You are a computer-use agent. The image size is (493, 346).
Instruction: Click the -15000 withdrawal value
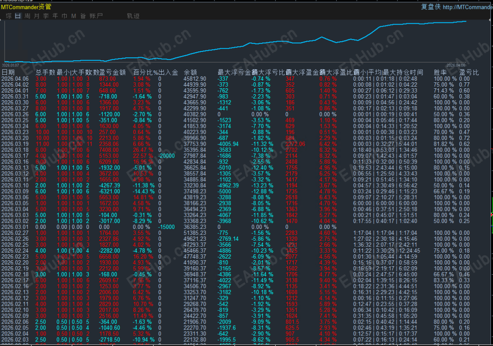(x=166, y=227)
